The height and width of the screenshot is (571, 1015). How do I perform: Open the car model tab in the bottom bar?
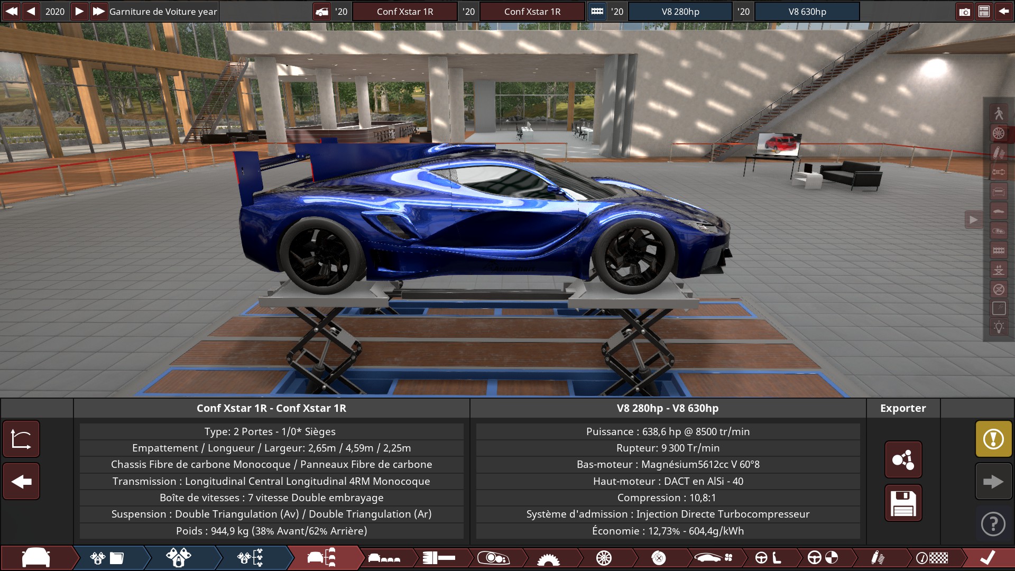(36, 558)
